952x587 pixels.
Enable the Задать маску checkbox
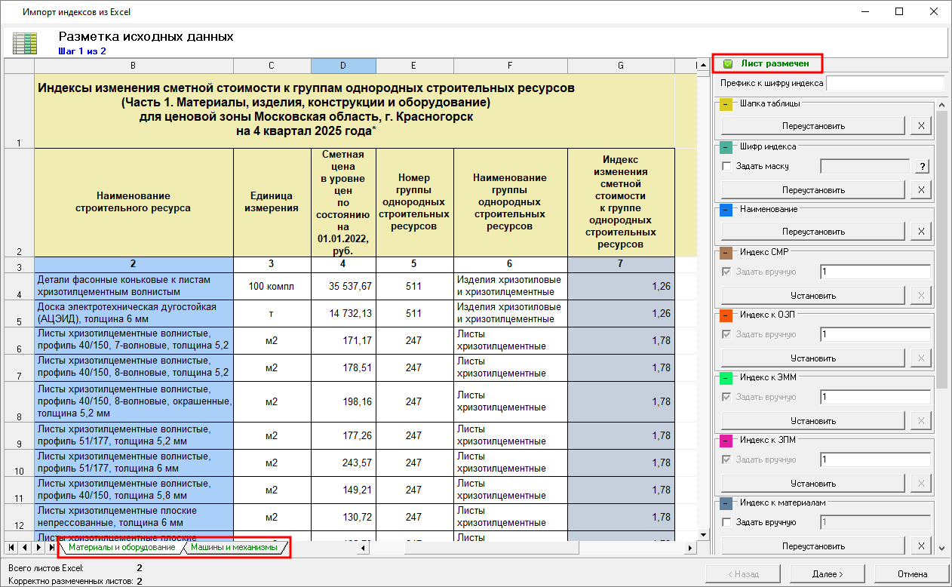(x=726, y=166)
